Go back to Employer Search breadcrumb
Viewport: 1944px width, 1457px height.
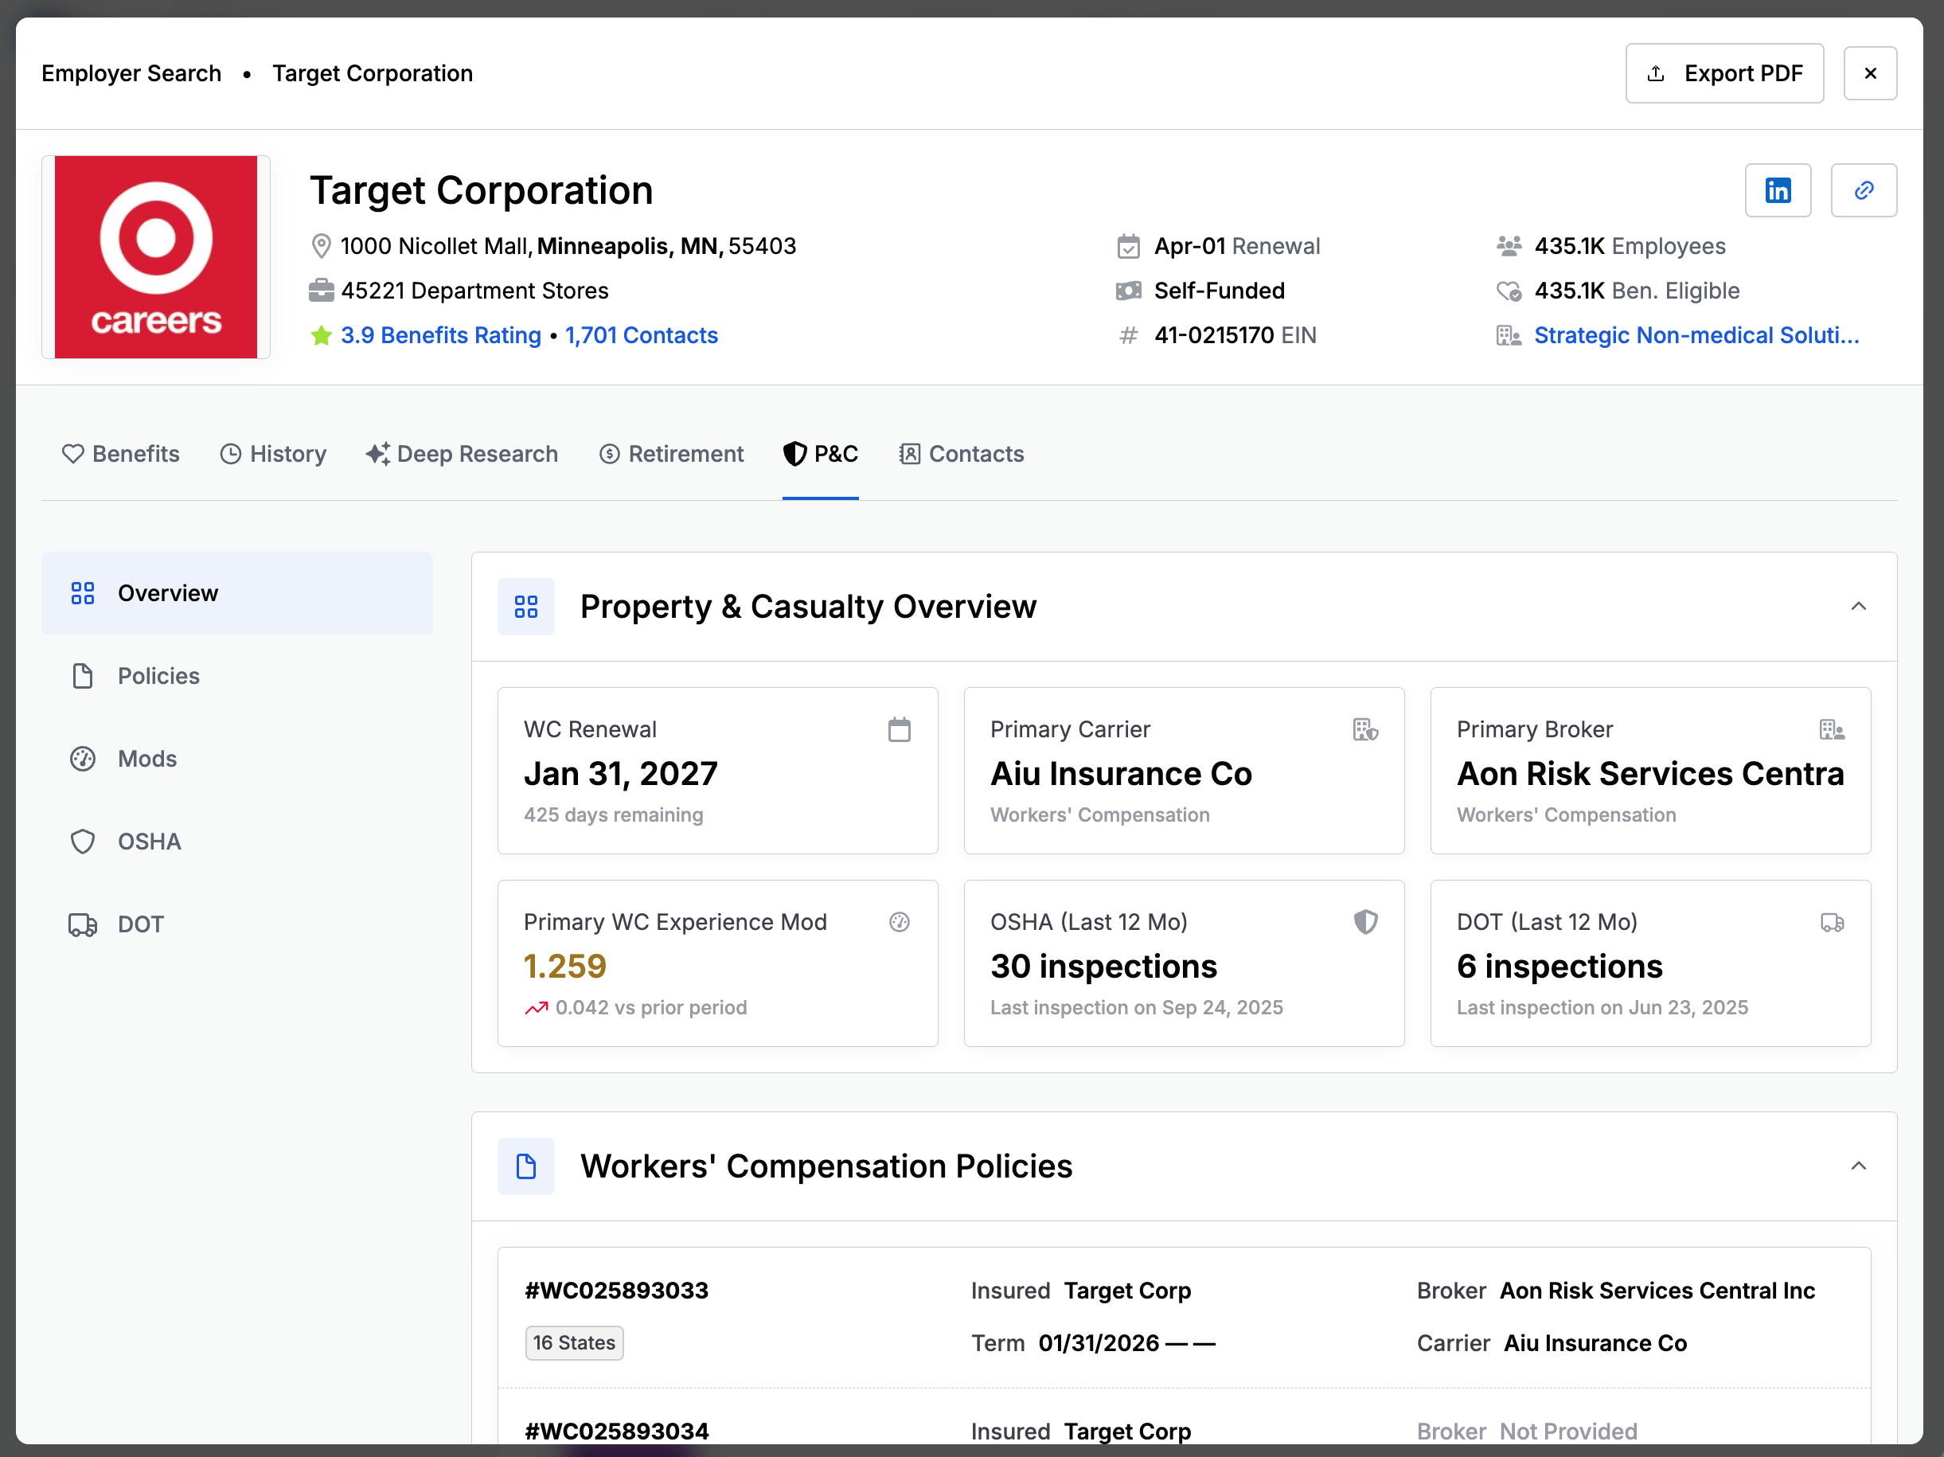pos(131,73)
